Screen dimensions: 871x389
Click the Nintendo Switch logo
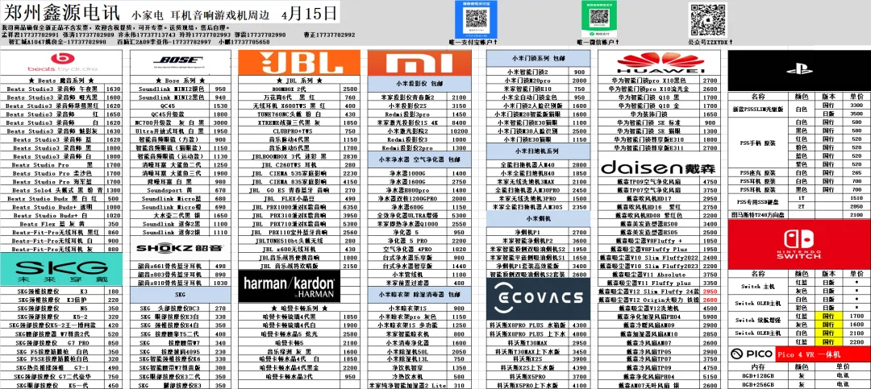798,244
